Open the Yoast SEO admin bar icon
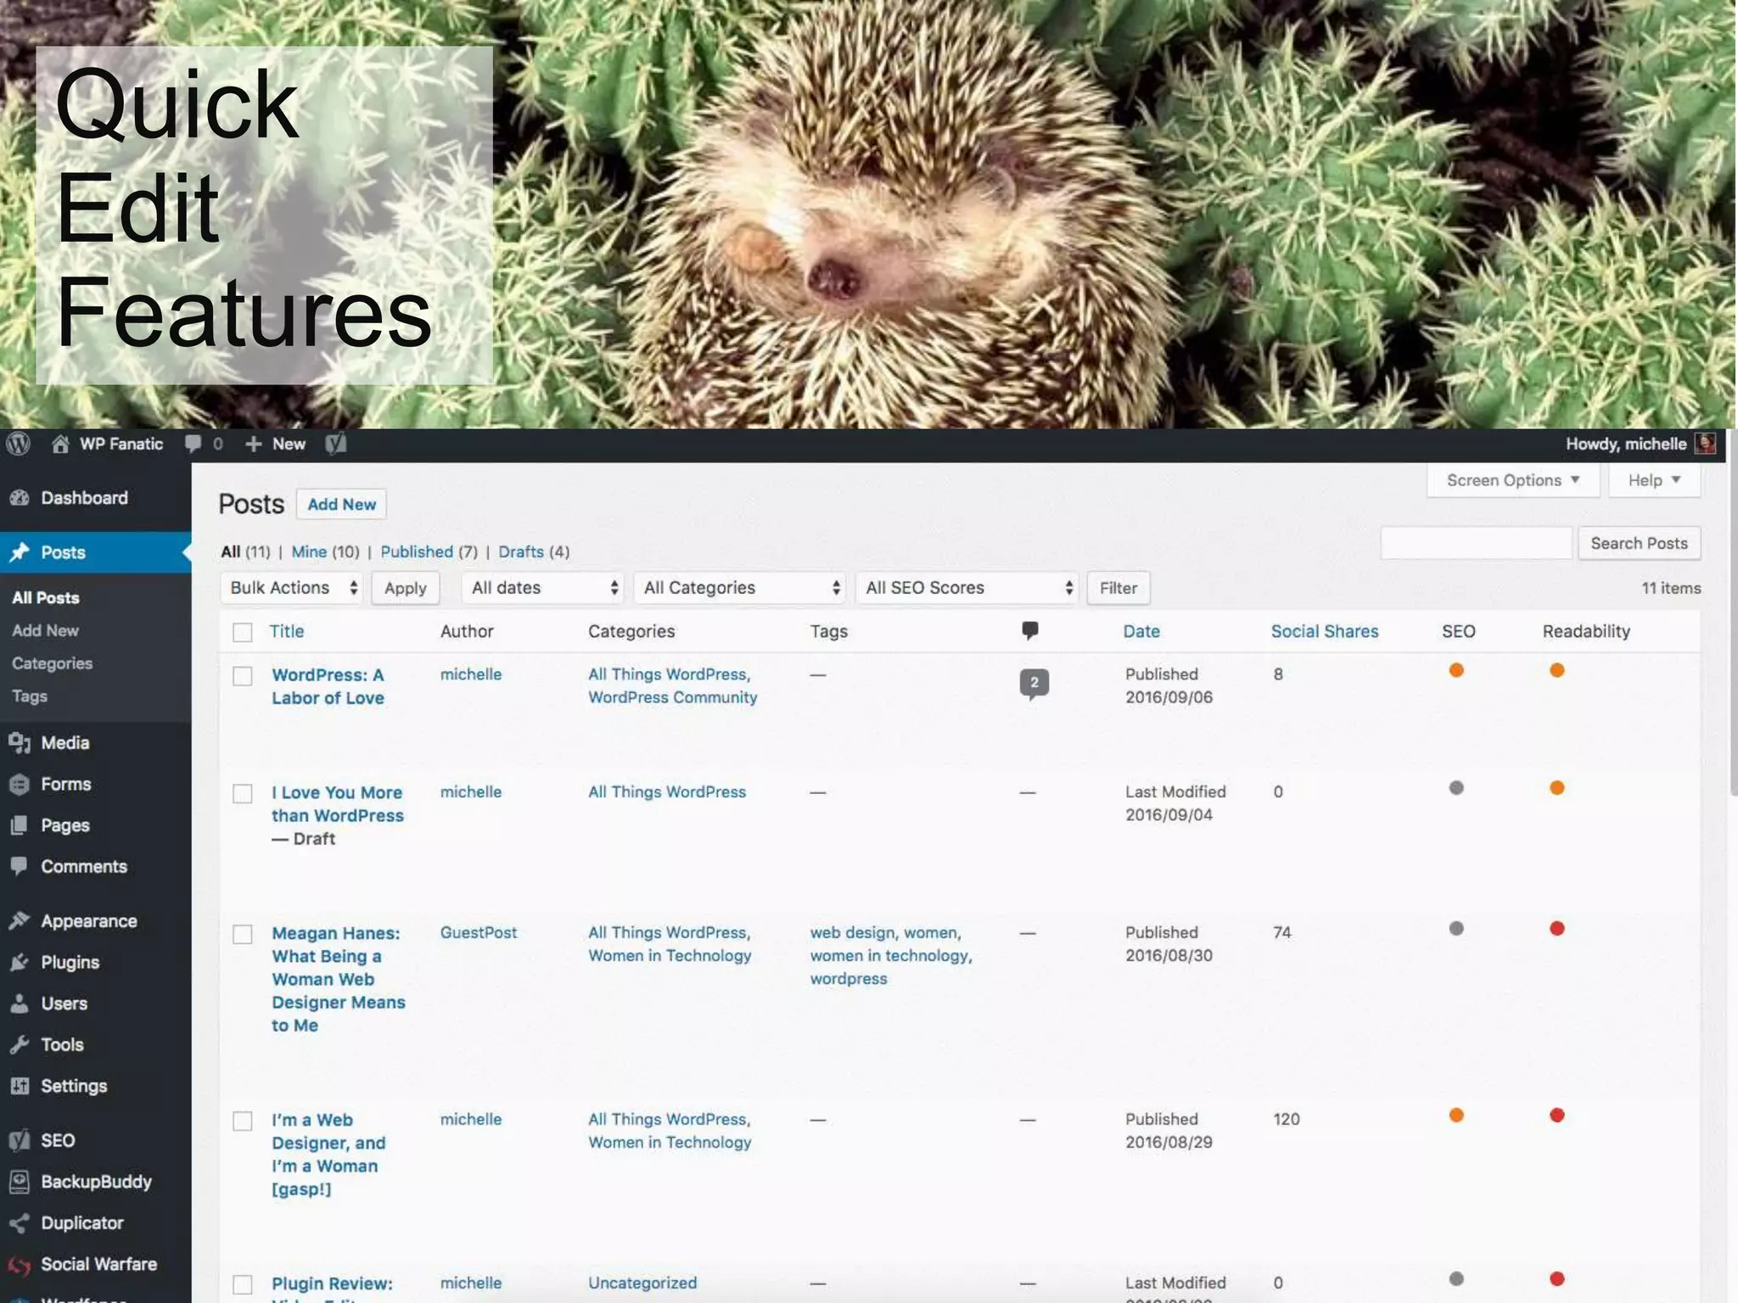 point(336,444)
